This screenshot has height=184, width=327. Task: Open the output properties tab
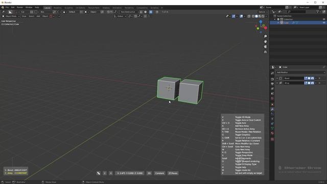tap(272, 84)
